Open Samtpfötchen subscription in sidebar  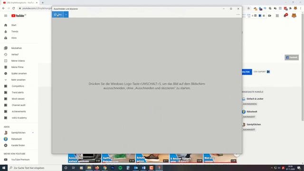pos(19,133)
